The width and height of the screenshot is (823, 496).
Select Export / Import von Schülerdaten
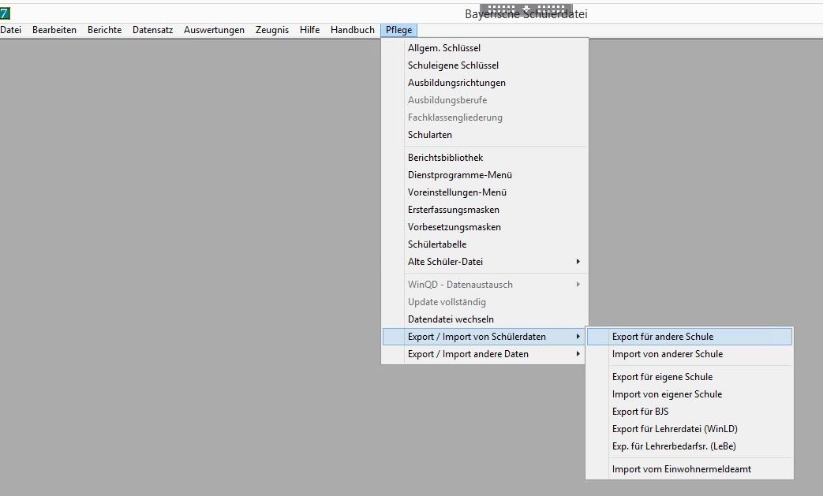click(484, 337)
